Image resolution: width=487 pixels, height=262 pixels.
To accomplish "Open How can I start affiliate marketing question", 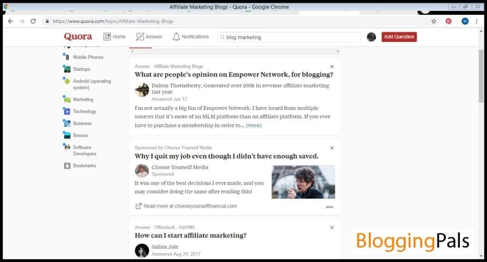I will coord(190,235).
